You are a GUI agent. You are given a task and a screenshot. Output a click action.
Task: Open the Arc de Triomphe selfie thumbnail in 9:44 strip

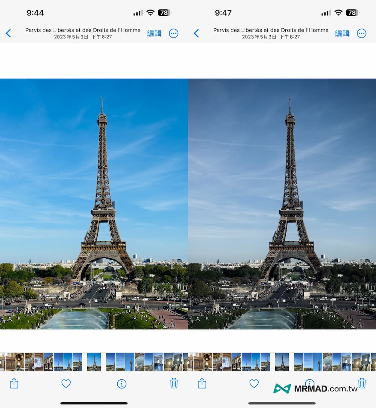coord(159,362)
